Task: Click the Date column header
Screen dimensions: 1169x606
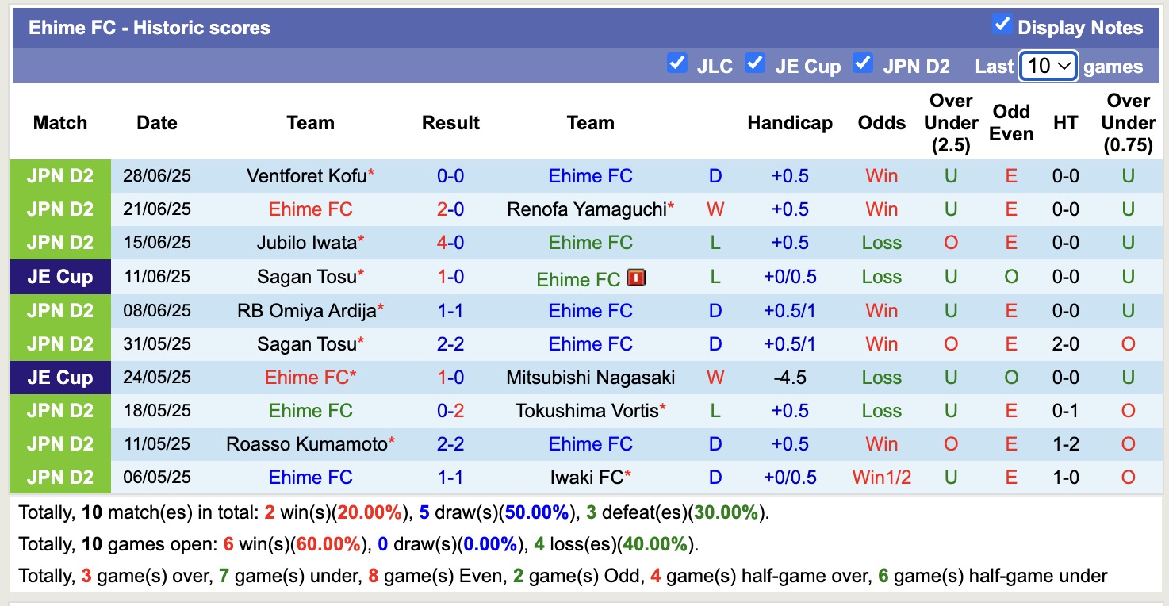Action: (156, 123)
